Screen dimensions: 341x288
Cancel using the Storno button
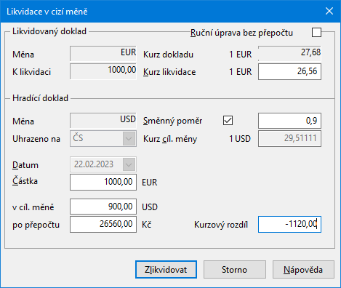pos(235,270)
